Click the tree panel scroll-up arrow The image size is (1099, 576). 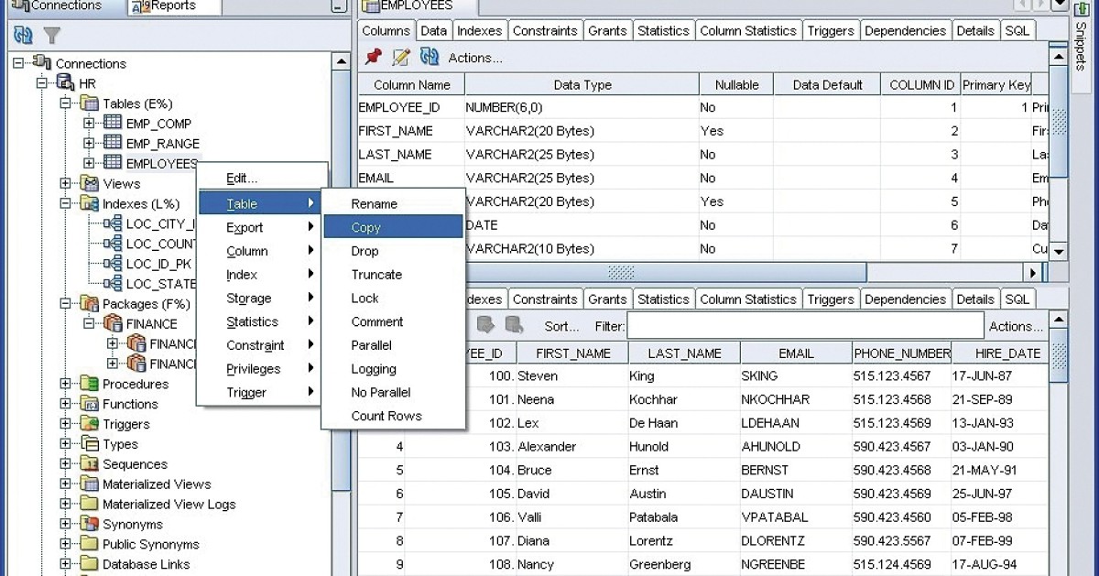pos(341,62)
